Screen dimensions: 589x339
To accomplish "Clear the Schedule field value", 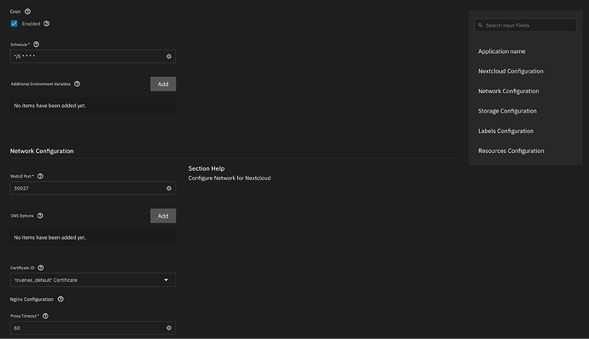I will tap(169, 56).
